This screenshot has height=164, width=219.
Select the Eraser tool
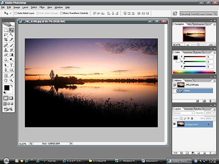tap(6, 55)
